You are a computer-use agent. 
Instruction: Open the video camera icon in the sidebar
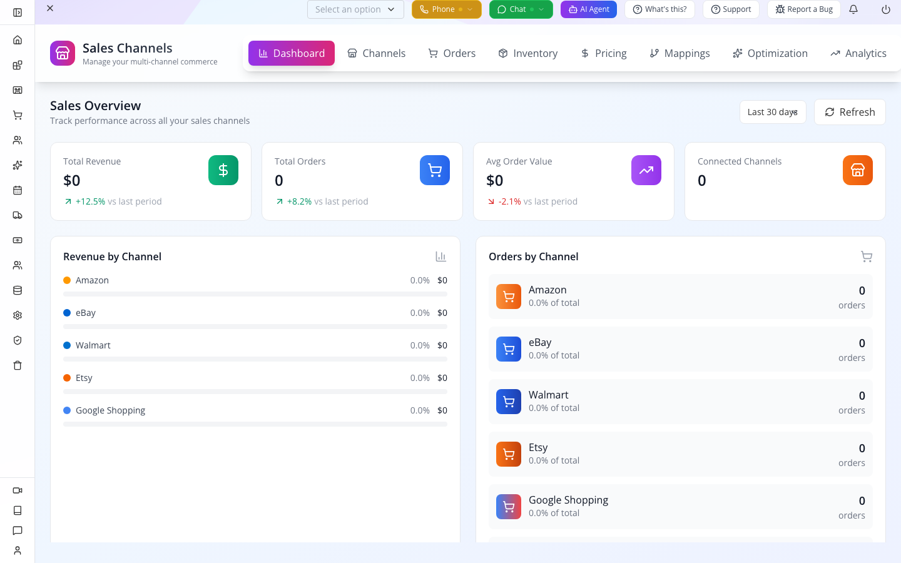18,490
